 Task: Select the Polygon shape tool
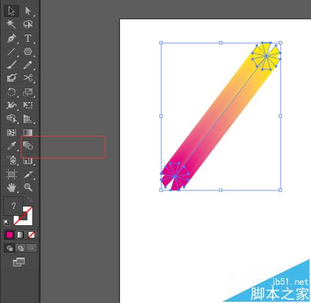tap(28, 52)
